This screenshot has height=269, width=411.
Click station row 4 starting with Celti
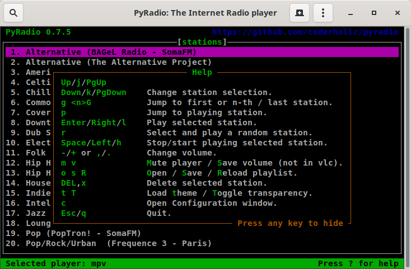31,82
